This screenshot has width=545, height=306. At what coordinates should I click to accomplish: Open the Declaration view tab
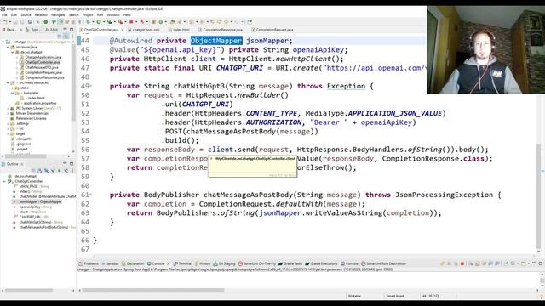pyautogui.click(x=133, y=263)
